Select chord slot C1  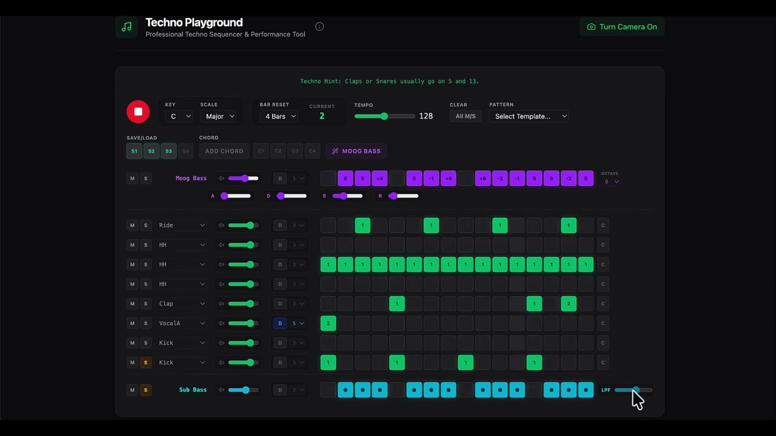(x=261, y=151)
